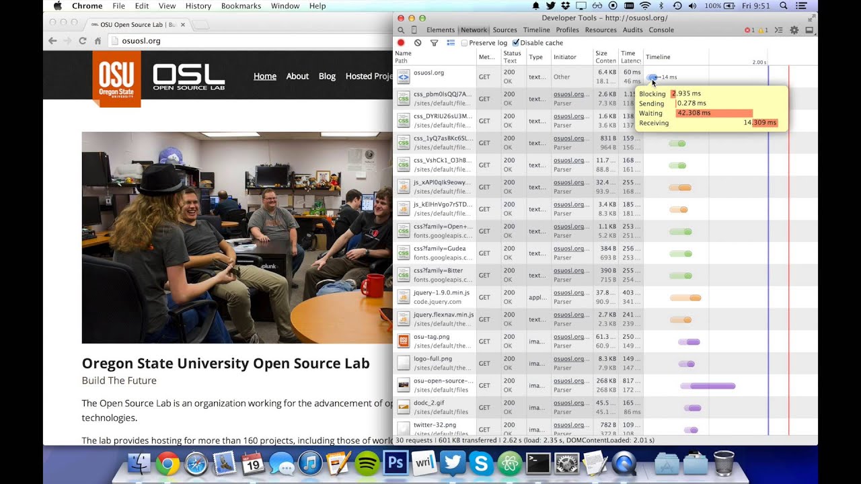Click the osu-open-source purple timeline bar

pos(708,386)
